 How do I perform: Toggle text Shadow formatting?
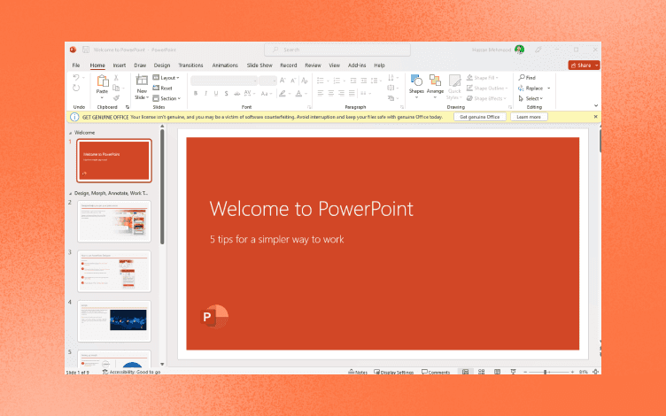click(226, 94)
